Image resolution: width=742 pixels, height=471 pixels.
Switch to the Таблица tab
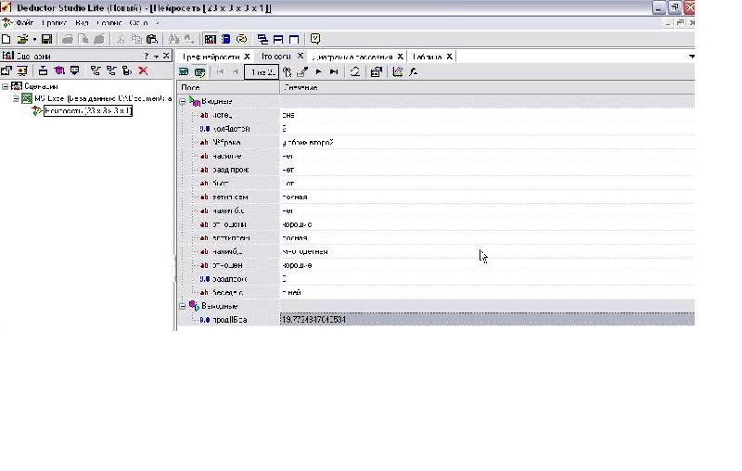pyautogui.click(x=428, y=57)
